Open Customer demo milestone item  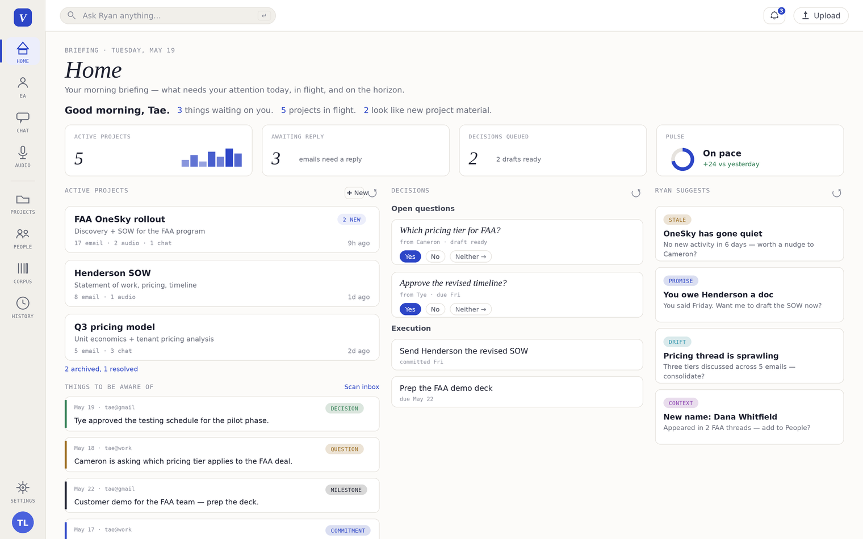pyautogui.click(x=222, y=496)
